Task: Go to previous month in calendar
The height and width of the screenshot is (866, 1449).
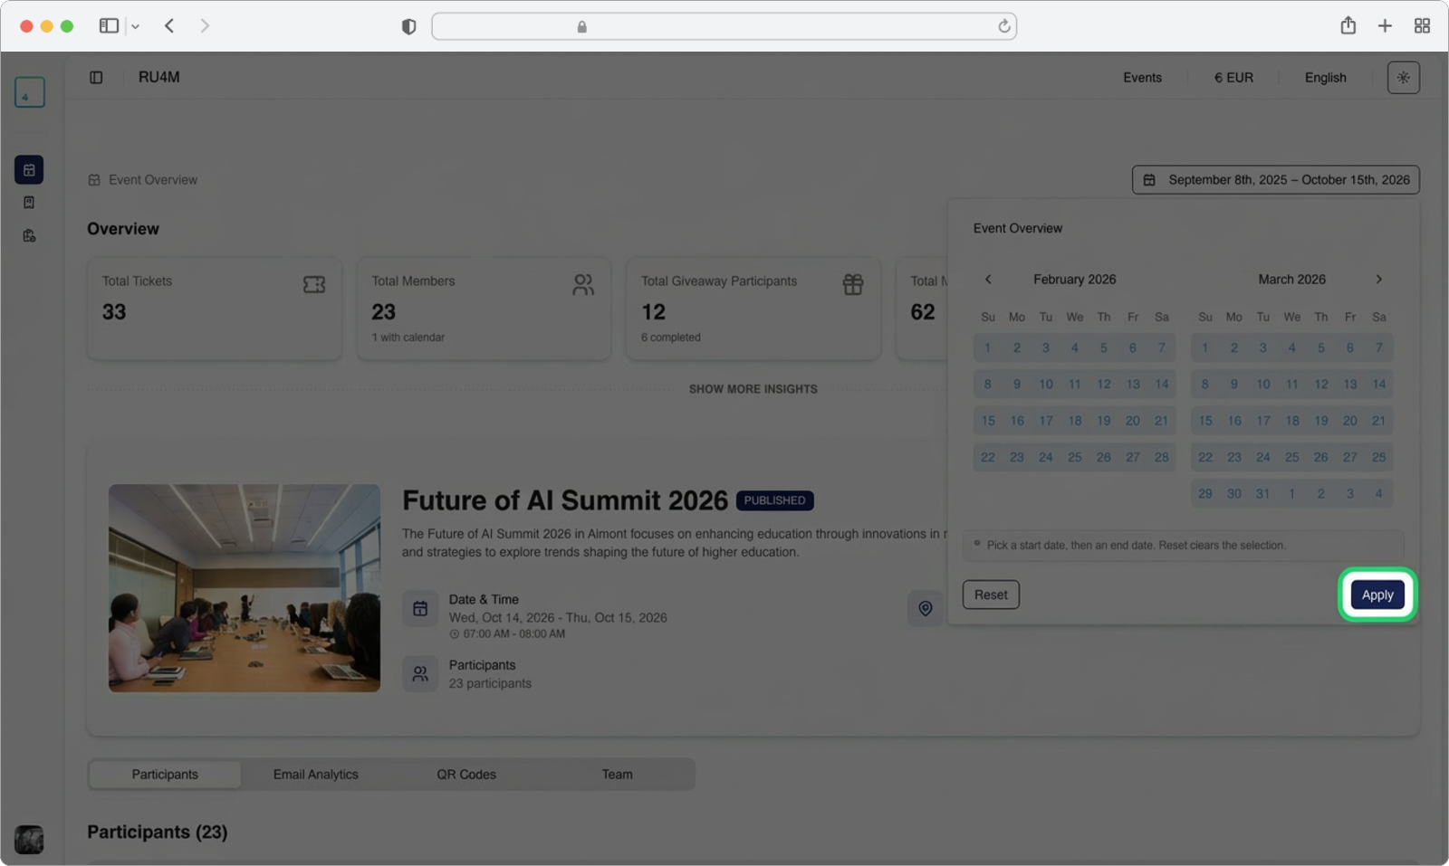Action: coord(988,280)
